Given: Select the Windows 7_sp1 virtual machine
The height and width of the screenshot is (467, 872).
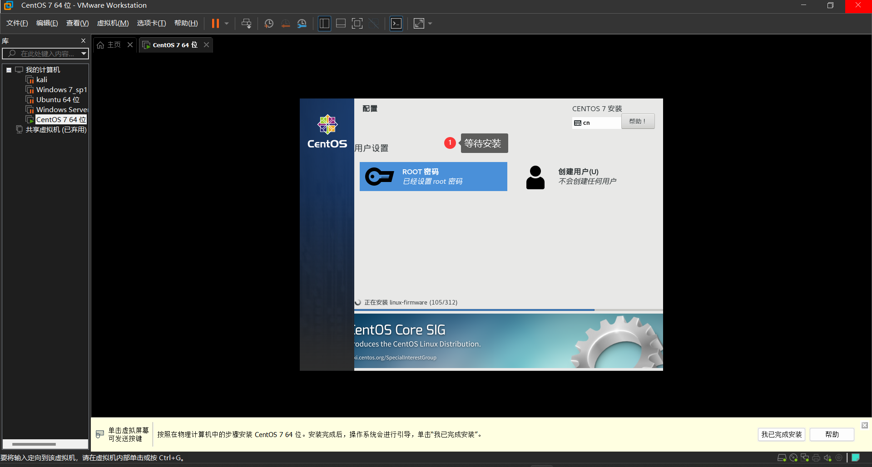Looking at the screenshot, I should 61,90.
